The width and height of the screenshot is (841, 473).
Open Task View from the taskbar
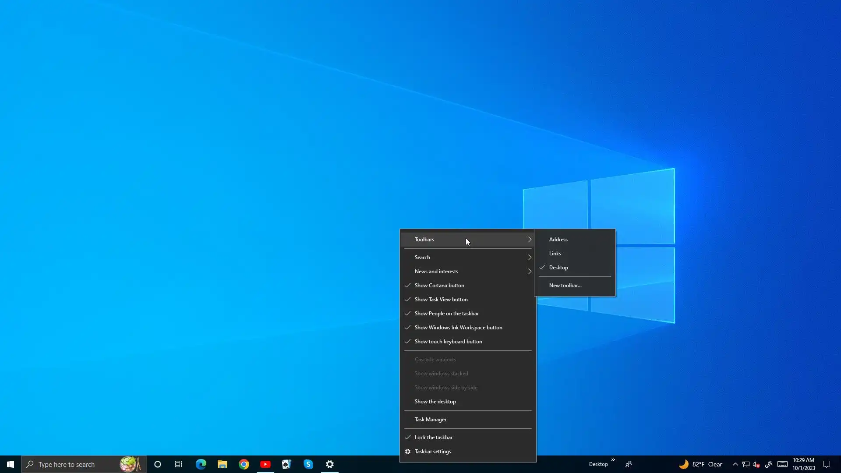[x=179, y=464]
